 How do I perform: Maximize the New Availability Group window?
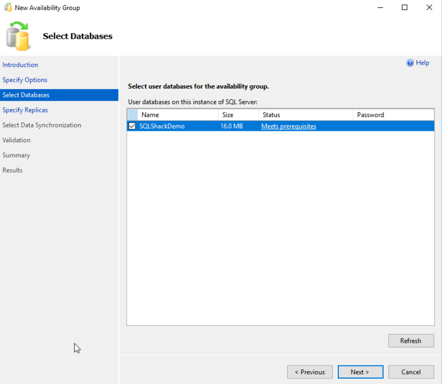pos(404,8)
